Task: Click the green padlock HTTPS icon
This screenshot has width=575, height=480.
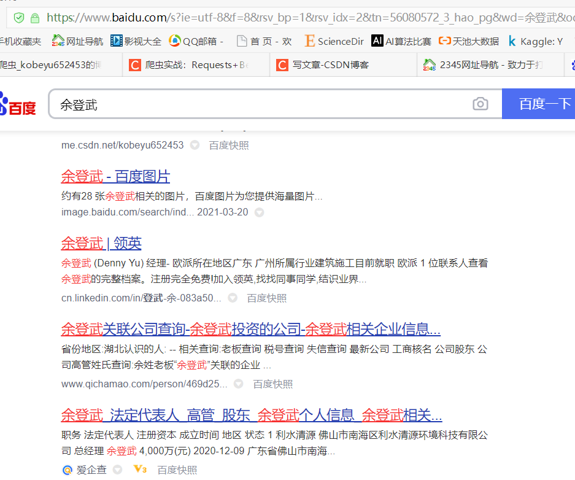Action: click(x=35, y=18)
